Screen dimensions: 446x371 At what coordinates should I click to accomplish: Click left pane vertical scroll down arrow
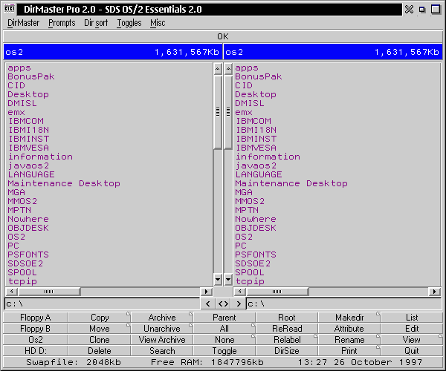pyautogui.click(x=218, y=280)
